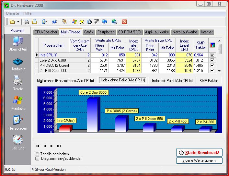Click the clock folder toolbar icon
Image resolution: width=229 pixels, height=176 pixels.
[89, 22]
